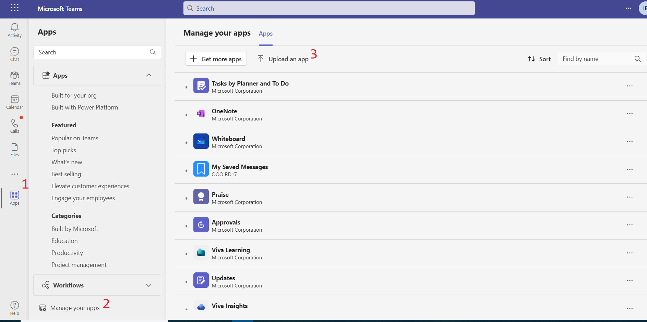
Task: Open Files in the sidebar
Action: [x=14, y=150]
